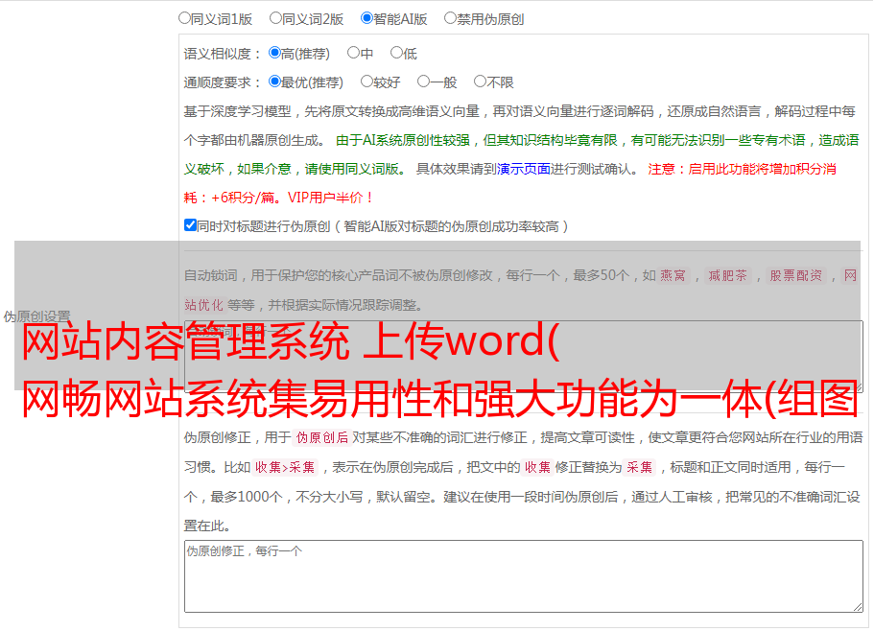This screenshot has height=631, width=874.
Task: Click the 燕窝 example keyword tag
Action: 673,275
